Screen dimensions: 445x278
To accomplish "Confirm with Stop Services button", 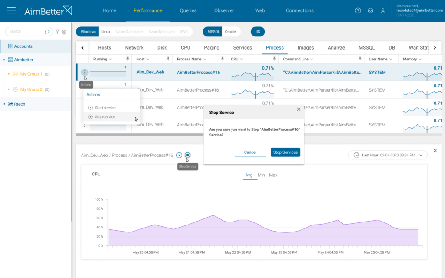I will click(285, 152).
